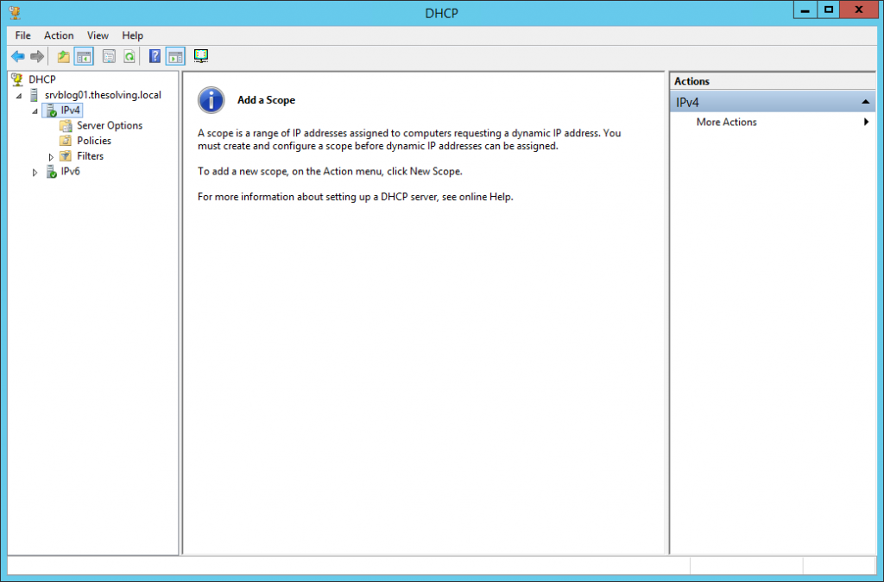Refresh the DHCP view via toolbar icon
Image resolution: width=884 pixels, height=582 pixels.
coord(129,56)
